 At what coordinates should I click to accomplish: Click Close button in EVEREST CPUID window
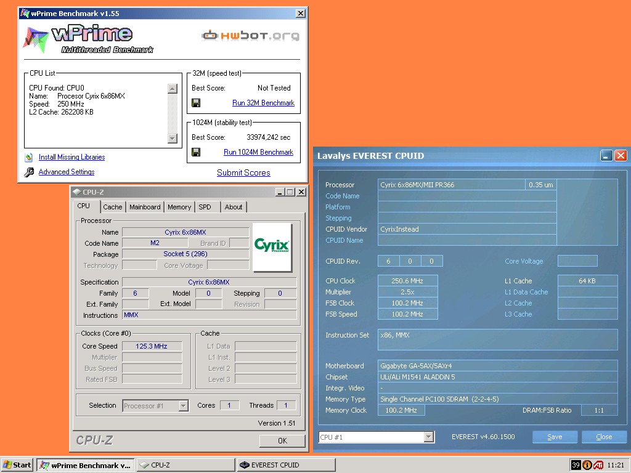coord(604,437)
